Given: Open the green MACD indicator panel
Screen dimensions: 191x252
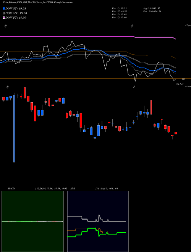Looking at the screenshot, I should point(32,221).
